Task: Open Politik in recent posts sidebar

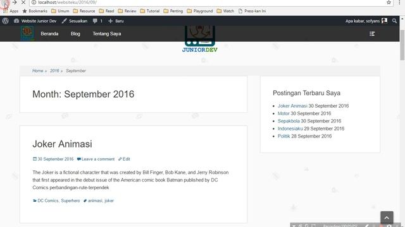Action: pyautogui.click(x=284, y=136)
